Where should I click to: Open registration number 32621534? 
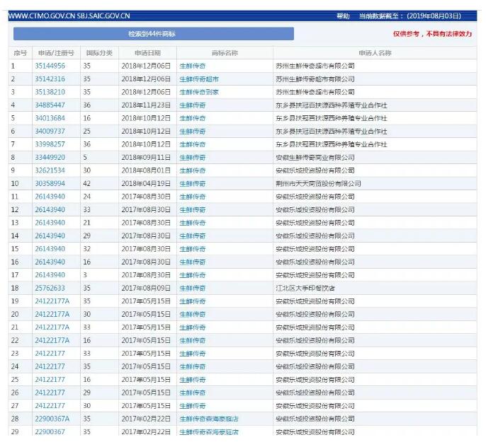click(50, 170)
